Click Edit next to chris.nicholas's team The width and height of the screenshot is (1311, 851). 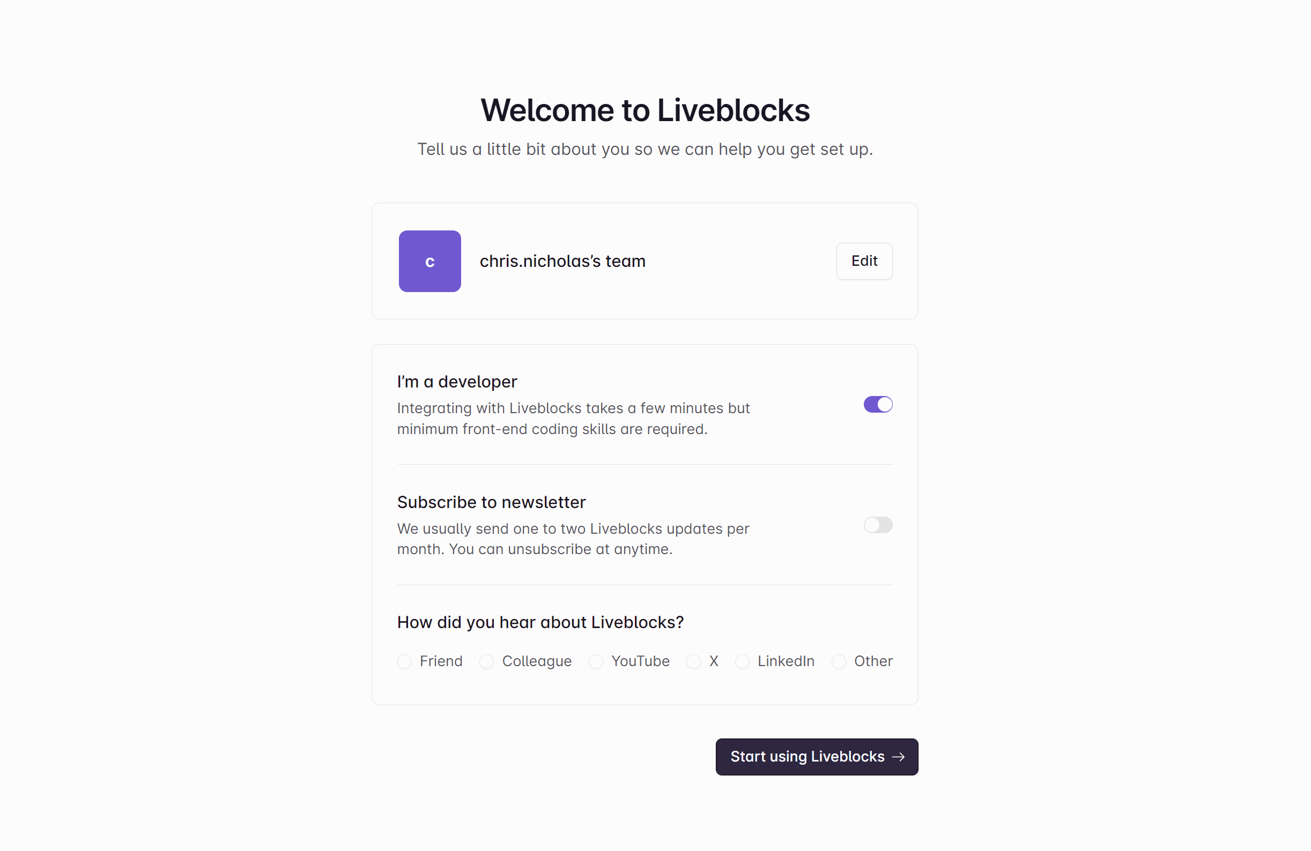(x=864, y=261)
